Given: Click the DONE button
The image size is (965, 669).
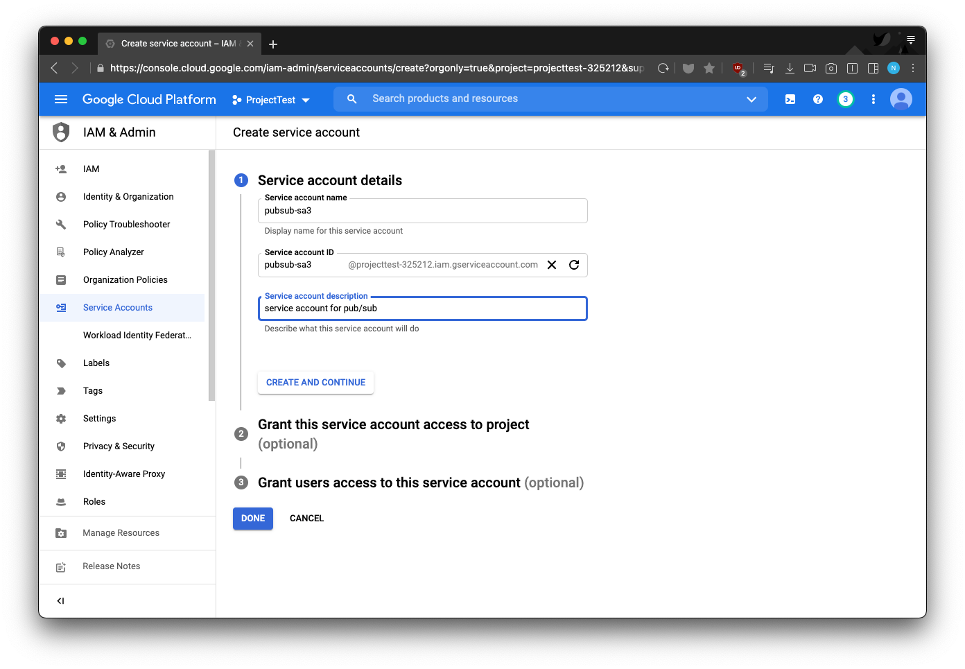Looking at the screenshot, I should (x=253, y=519).
